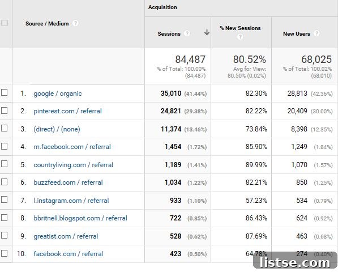Open the bbritnell.blogspot.com / referral link
338x272 pixels.
(80, 218)
